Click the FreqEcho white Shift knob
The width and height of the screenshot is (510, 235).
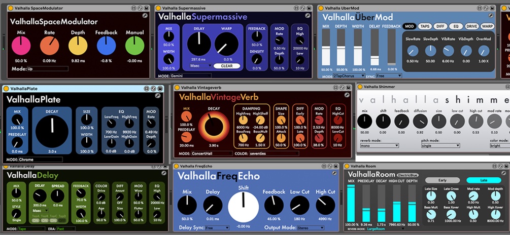[x=243, y=207]
